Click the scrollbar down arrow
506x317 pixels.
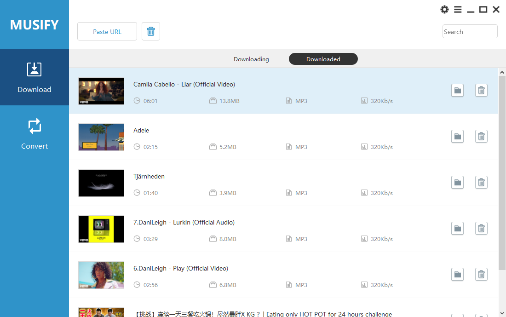[502, 313]
